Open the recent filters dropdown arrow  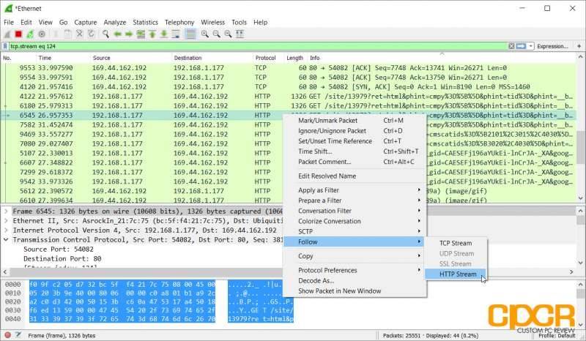pyautogui.click(x=530, y=46)
